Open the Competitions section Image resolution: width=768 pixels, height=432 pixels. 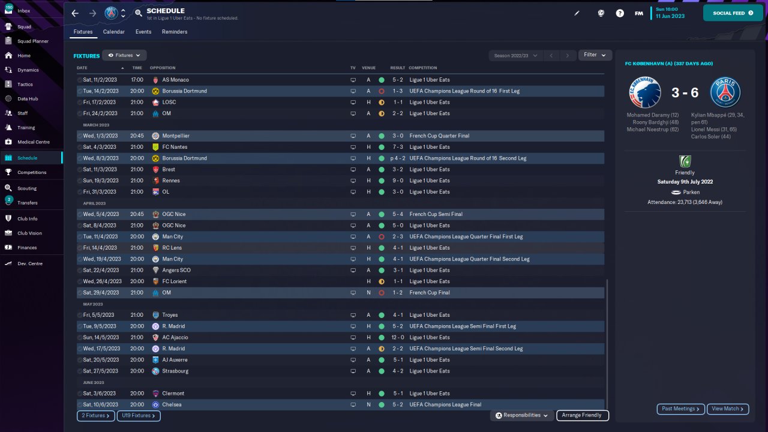31,172
